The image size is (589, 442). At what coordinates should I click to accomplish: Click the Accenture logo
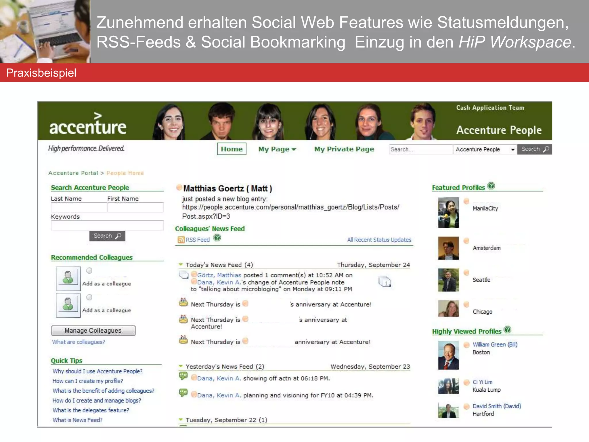88,124
